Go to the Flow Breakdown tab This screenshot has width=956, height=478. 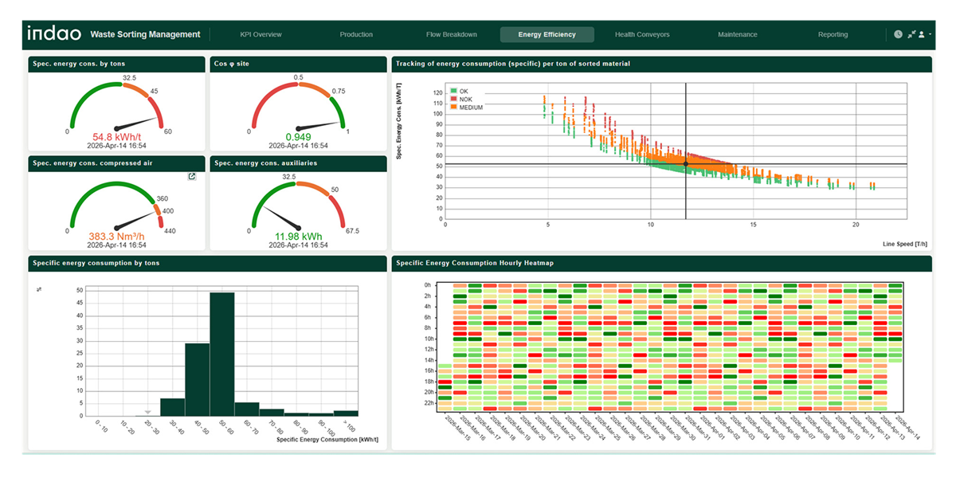point(452,34)
